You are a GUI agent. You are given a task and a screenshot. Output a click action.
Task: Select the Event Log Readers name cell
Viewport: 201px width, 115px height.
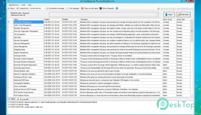[28, 86]
